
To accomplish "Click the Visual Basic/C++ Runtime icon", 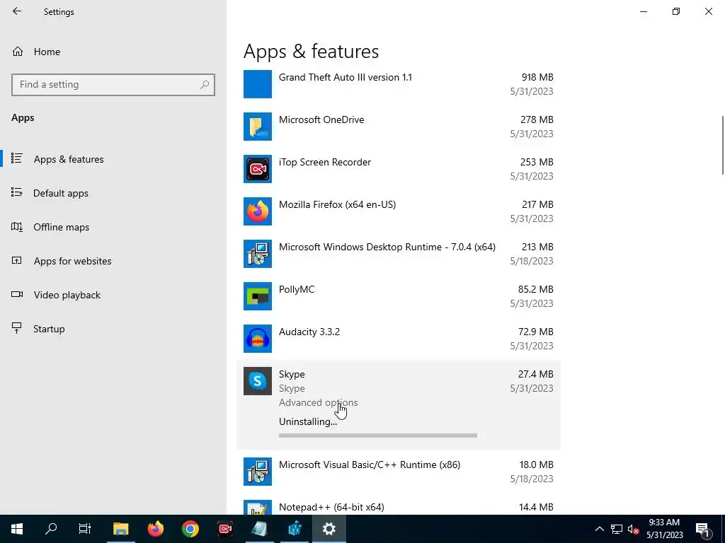I will 258,472.
